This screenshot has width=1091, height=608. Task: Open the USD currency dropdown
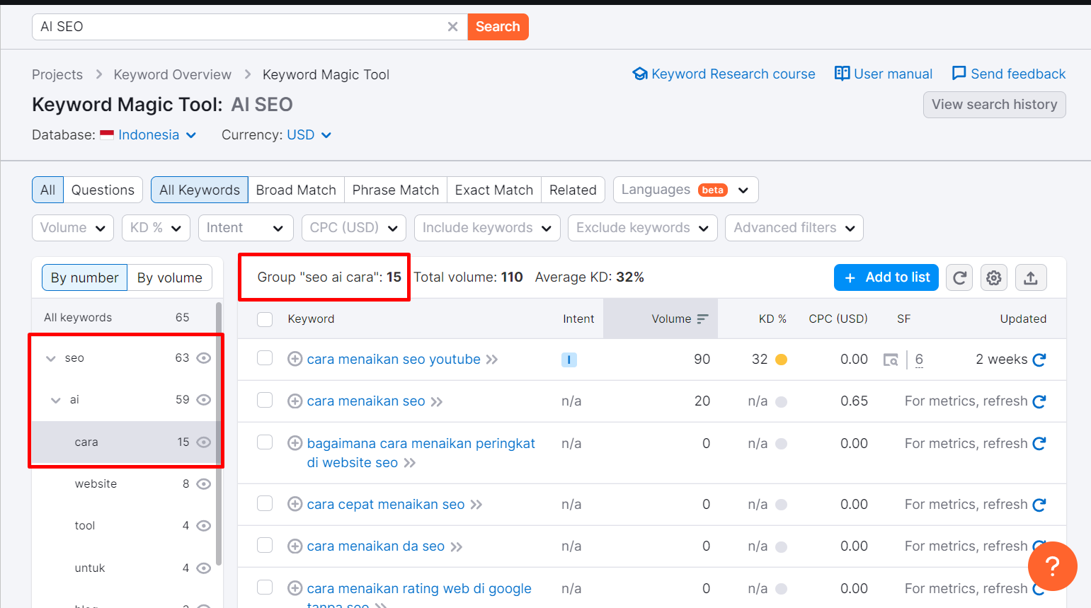(x=309, y=135)
